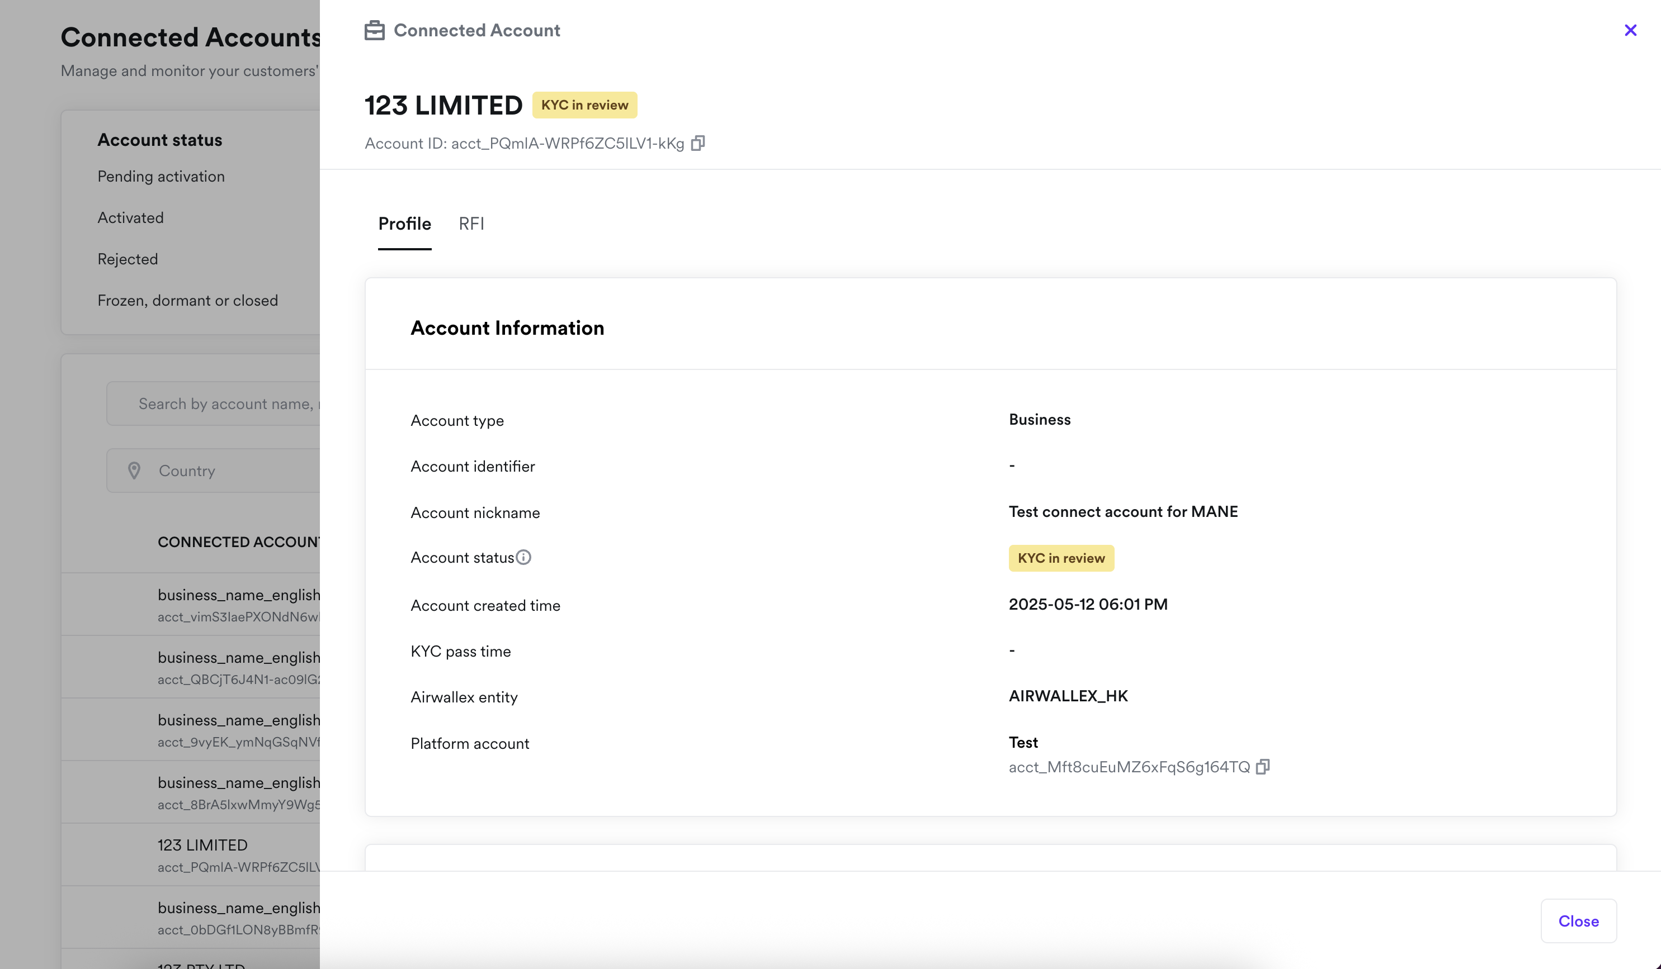Image resolution: width=1661 pixels, height=969 pixels.
Task: Switch to the RFI tab
Action: pyautogui.click(x=471, y=224)
